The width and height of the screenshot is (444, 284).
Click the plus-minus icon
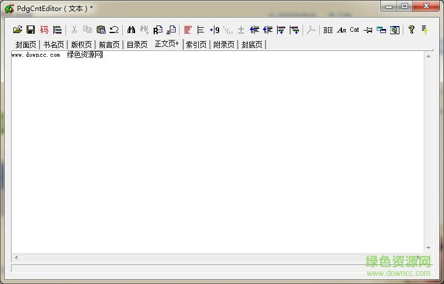click(241, 30)
